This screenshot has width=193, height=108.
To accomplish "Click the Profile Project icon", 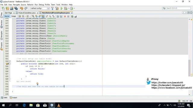I will [71, 8].
